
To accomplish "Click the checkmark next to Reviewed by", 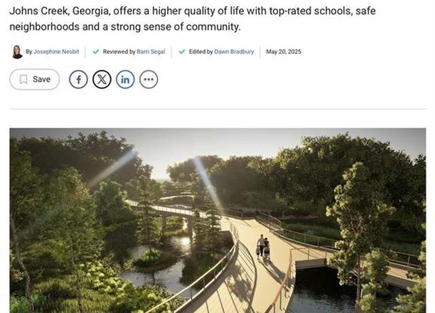I will click(x=96, y=52).
